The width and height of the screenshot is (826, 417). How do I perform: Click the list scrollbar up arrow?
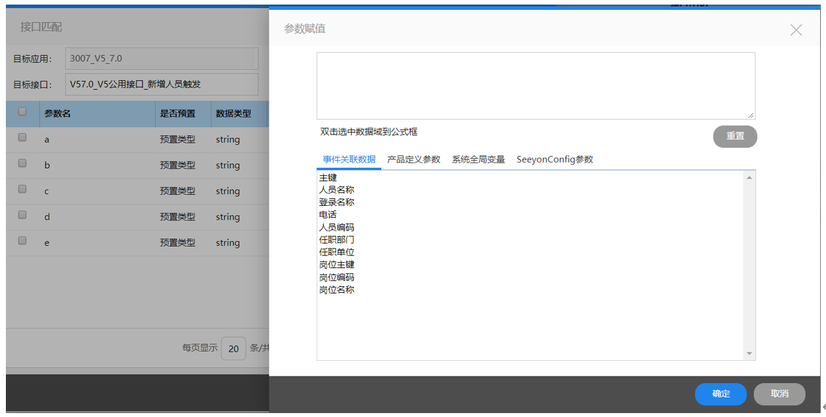click(749, 178)
